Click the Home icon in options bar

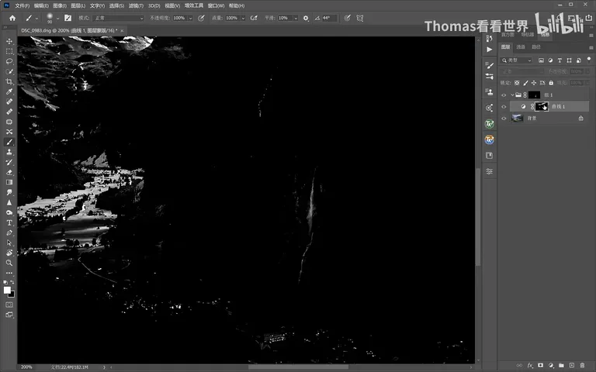coord(12,18)
